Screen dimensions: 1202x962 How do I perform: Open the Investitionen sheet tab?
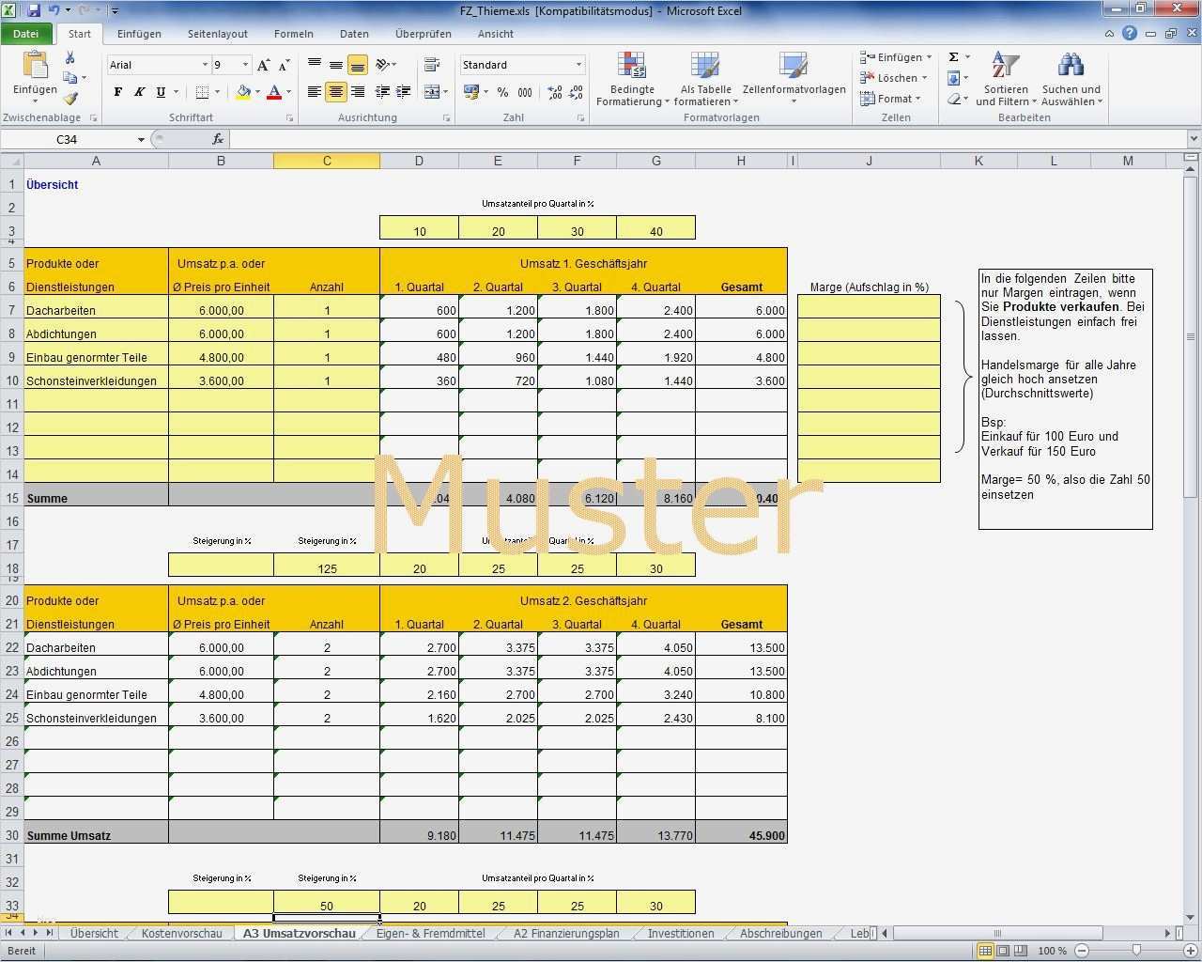[x=681, y=933]
